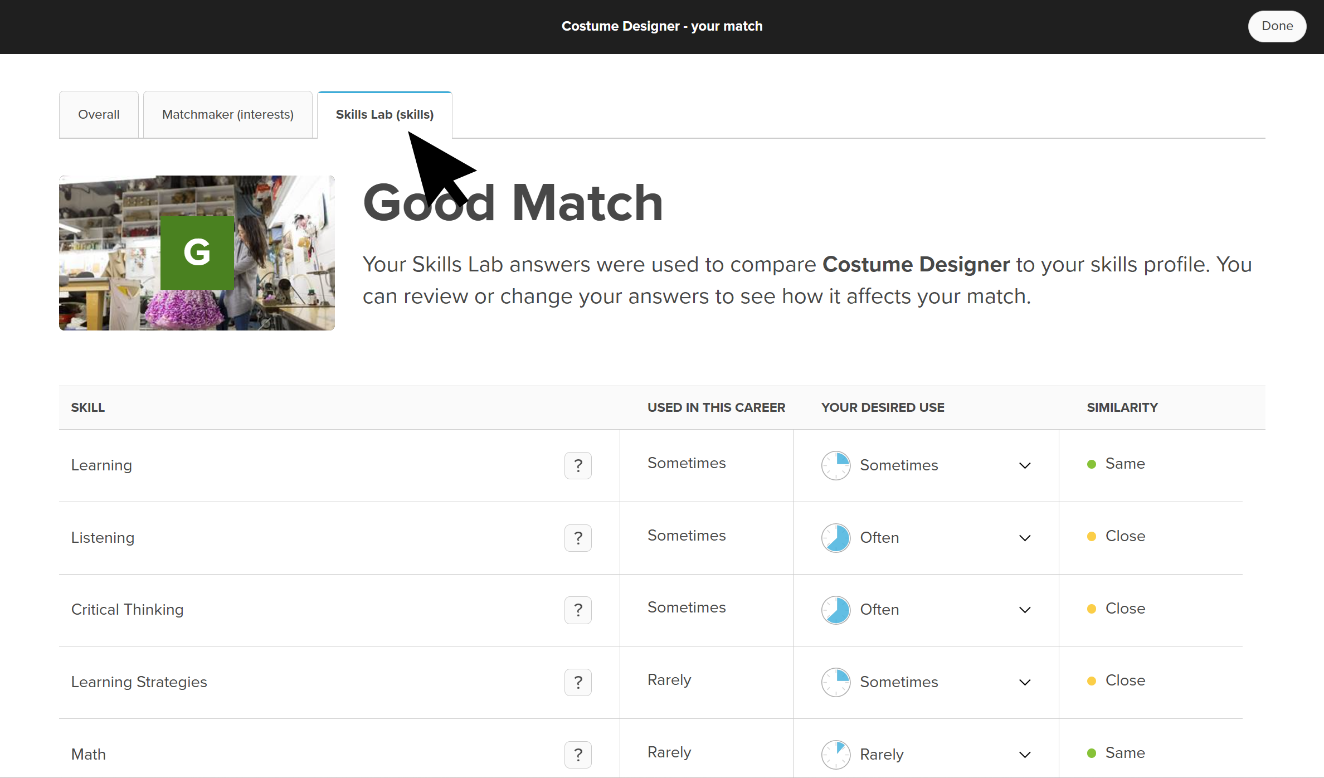Click the green G match grade badge
Image resolution: width=1324 pixels, height=778 pixels.
[x=197, y=252]
